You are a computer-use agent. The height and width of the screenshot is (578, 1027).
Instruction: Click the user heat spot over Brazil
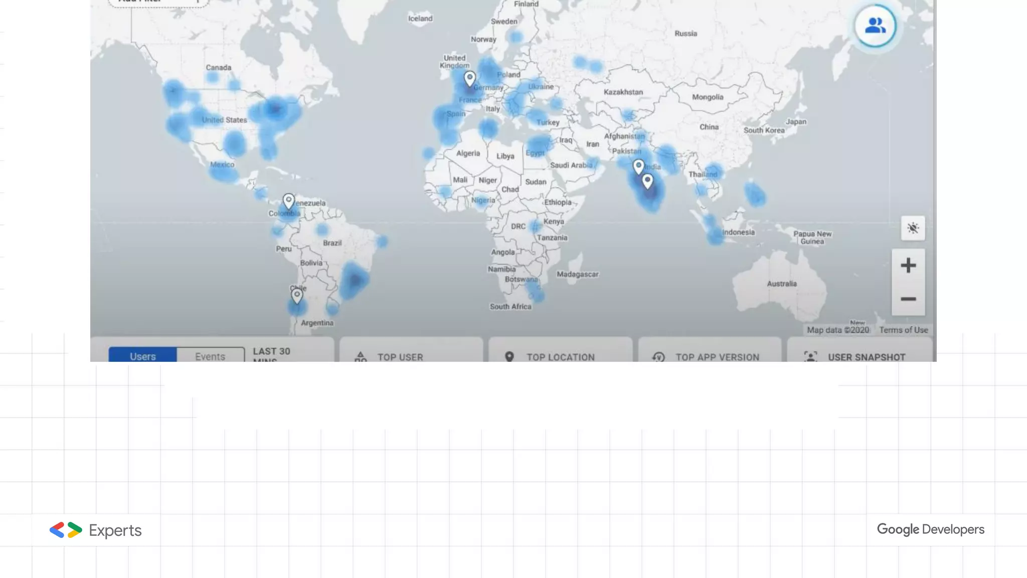(355, 280)
